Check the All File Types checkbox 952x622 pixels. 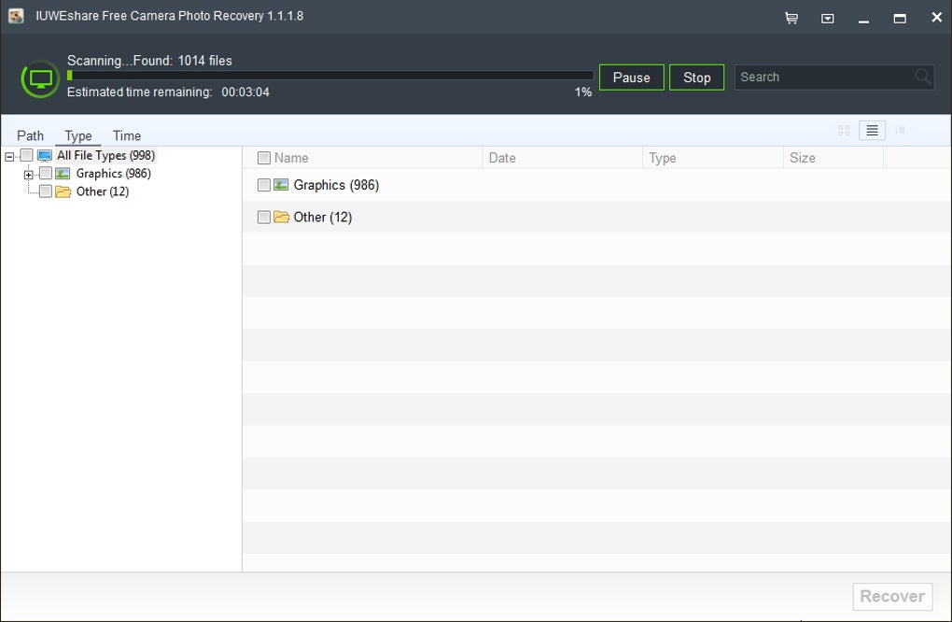(26, 156)
